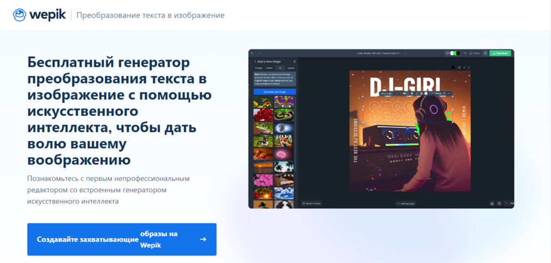The width and height of the screenshot is (551, 263).
Task: Click the Resize button in the editor top bar
Action: (x=475, y=53)
